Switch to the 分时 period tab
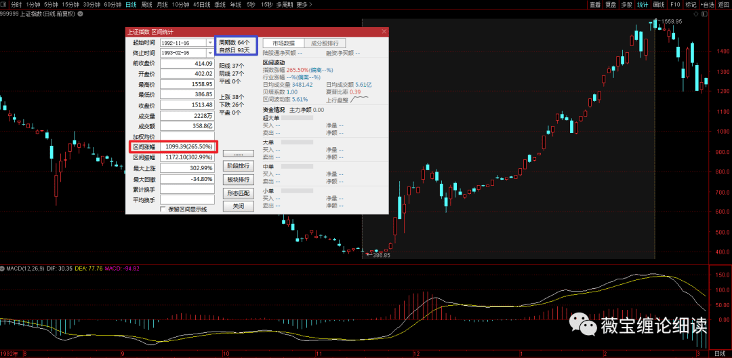 [16, 5]
